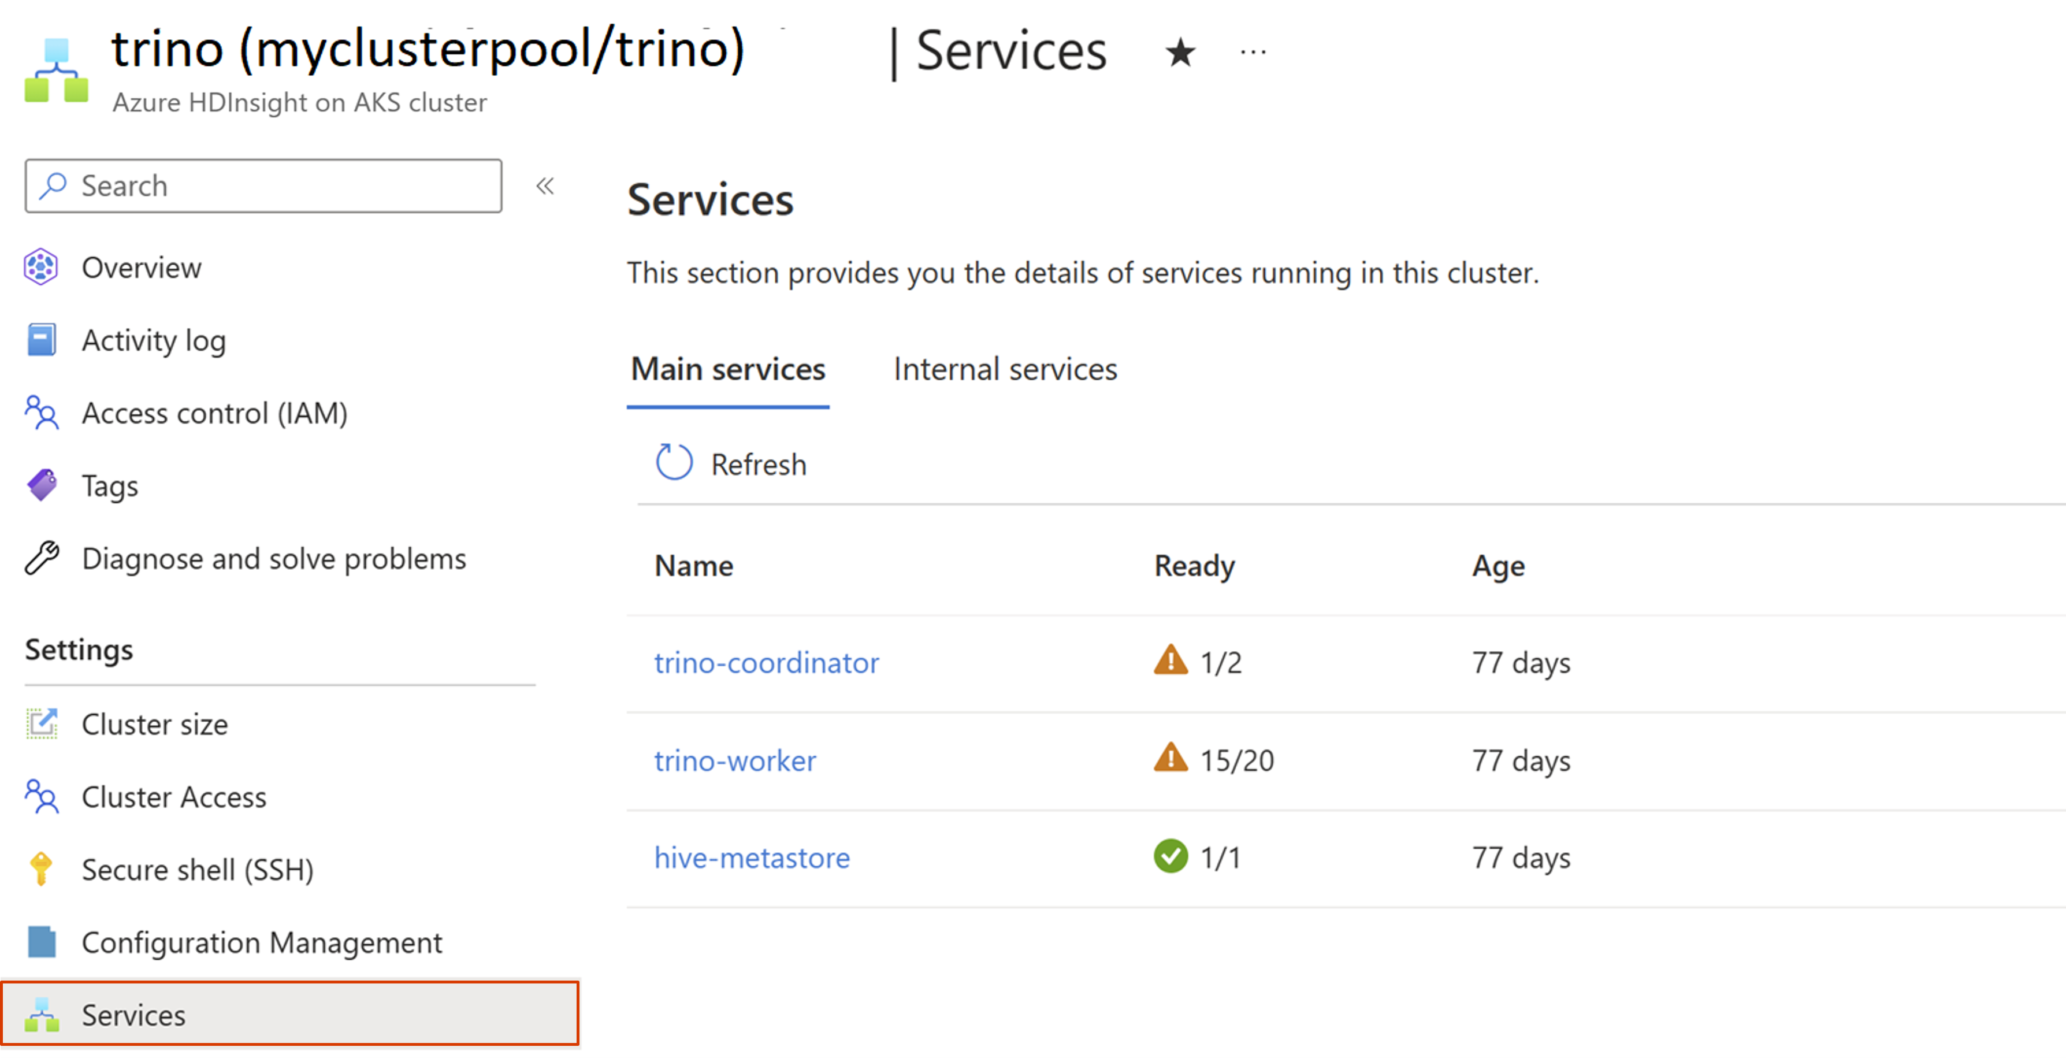Open Overview from the sidebar

141,268
